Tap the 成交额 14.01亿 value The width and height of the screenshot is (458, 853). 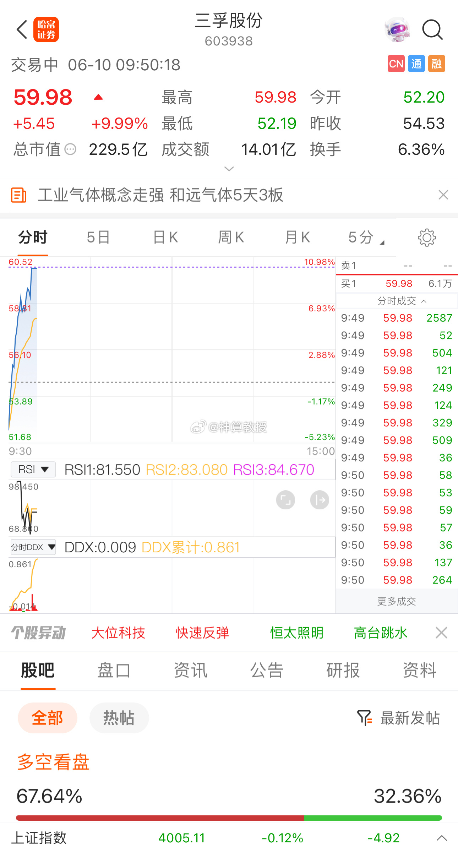[x=268, y=149]
